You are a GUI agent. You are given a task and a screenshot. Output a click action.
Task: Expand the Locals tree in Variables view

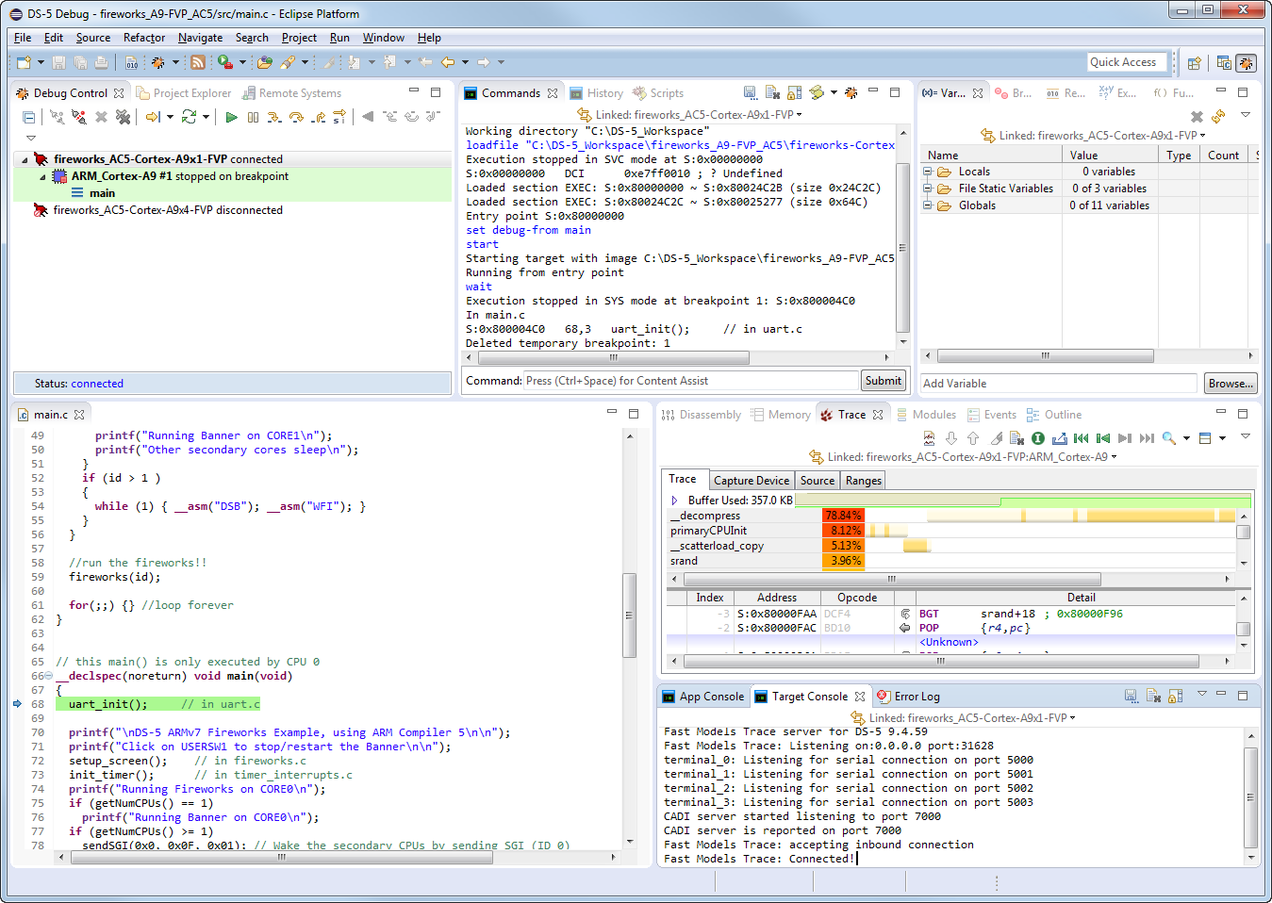pyautogui.click(x=926, y=171)
